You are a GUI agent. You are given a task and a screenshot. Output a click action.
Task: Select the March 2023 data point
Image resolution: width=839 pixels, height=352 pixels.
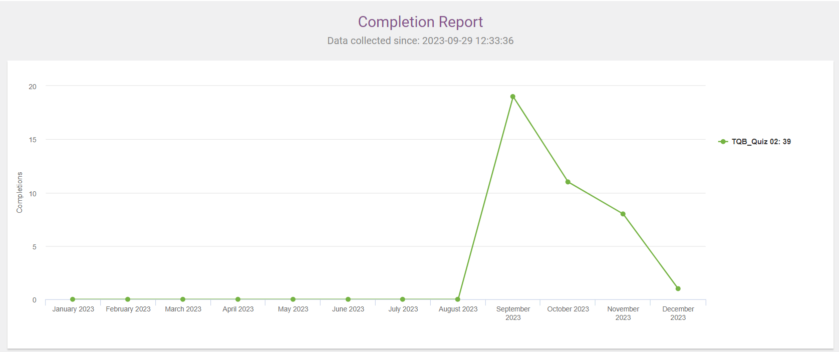click(x=183, y=299)
